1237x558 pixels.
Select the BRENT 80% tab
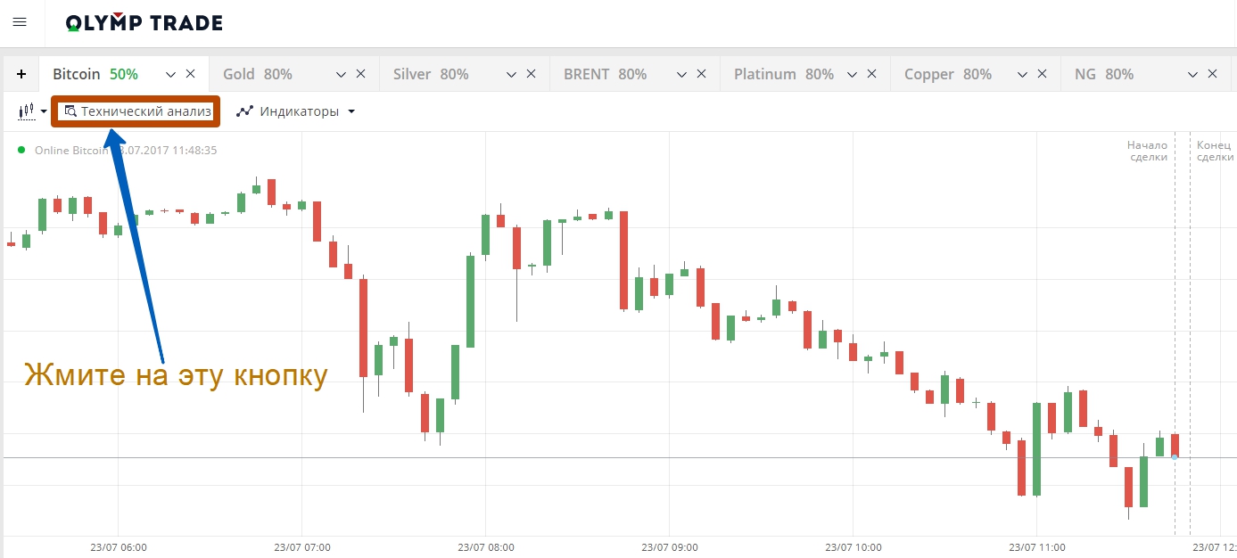click(605, 74)
